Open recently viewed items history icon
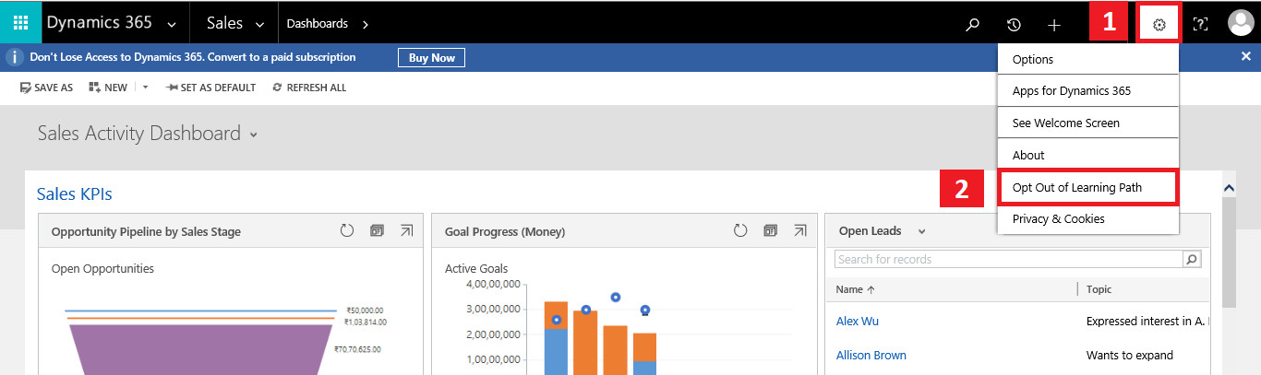Screen dimensions: 1261x375 coord(1014,25)
